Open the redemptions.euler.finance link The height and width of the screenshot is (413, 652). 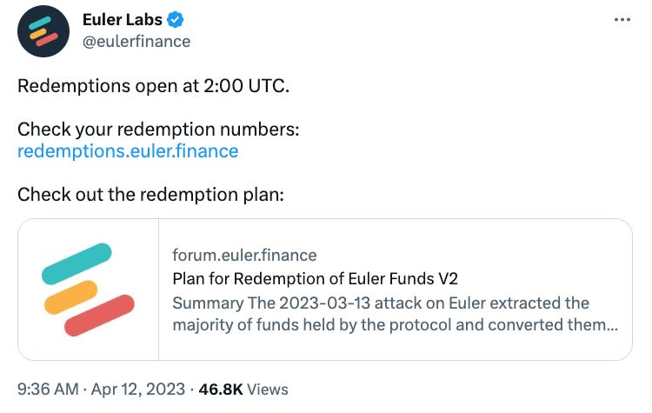point(128,151)
